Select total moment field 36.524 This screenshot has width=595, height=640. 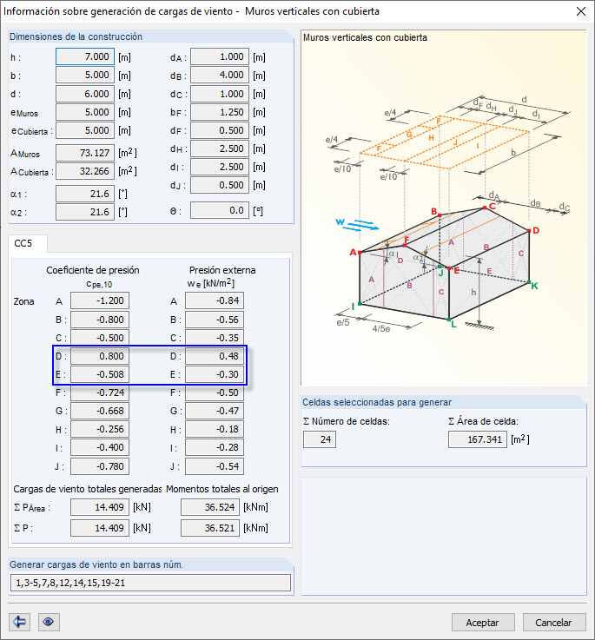tap(210, 507)
